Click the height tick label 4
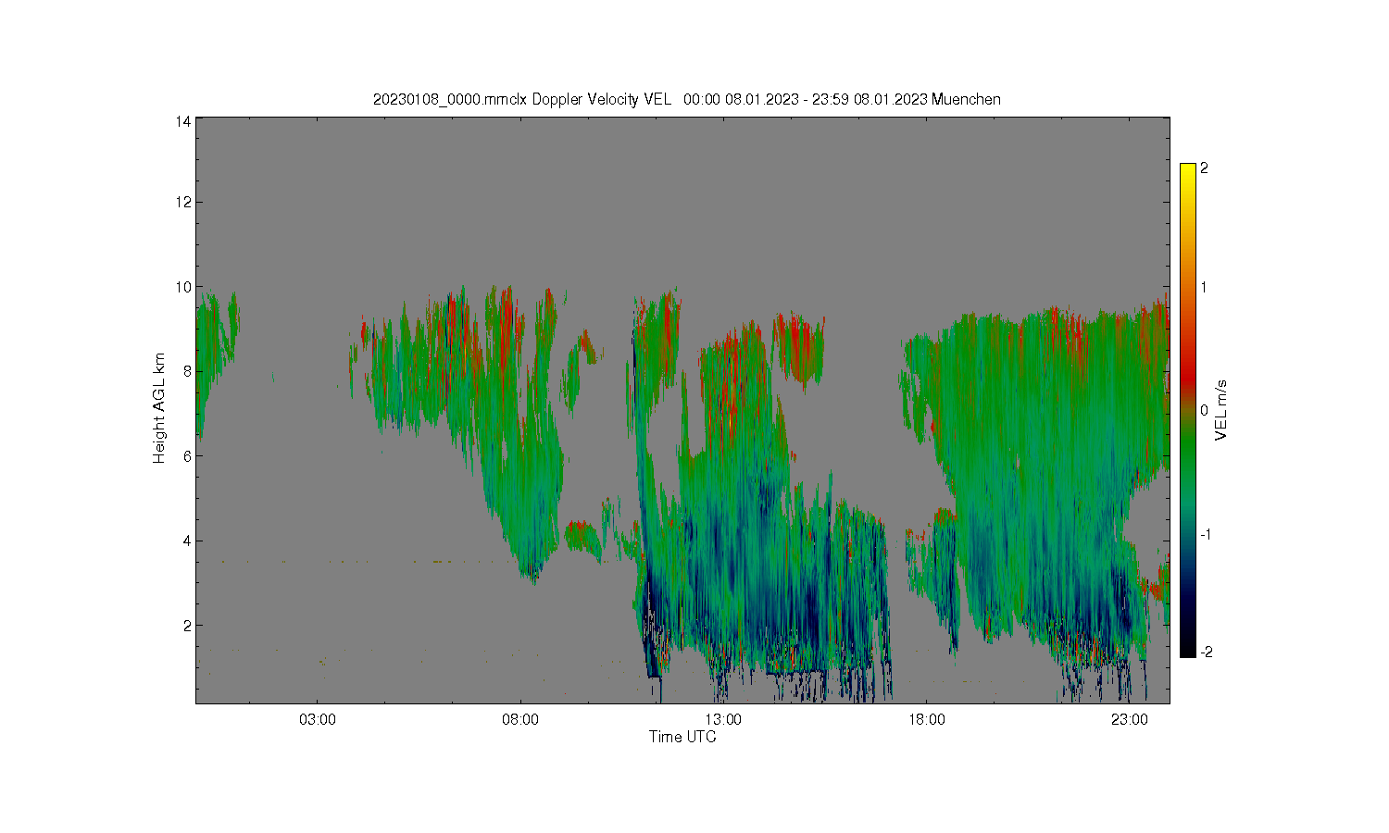This screenshot has width=1389, height=833. [187, 541]
